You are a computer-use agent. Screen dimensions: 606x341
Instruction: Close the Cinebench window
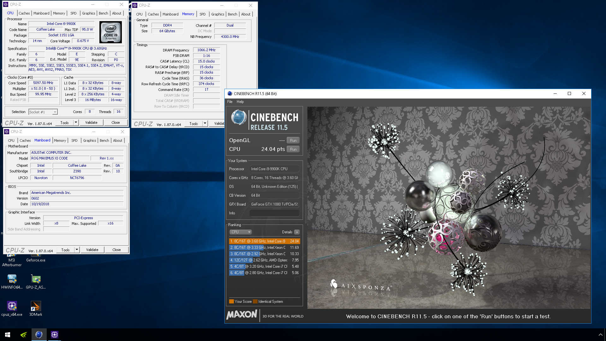pyautogui.click(x=584, y=93)
